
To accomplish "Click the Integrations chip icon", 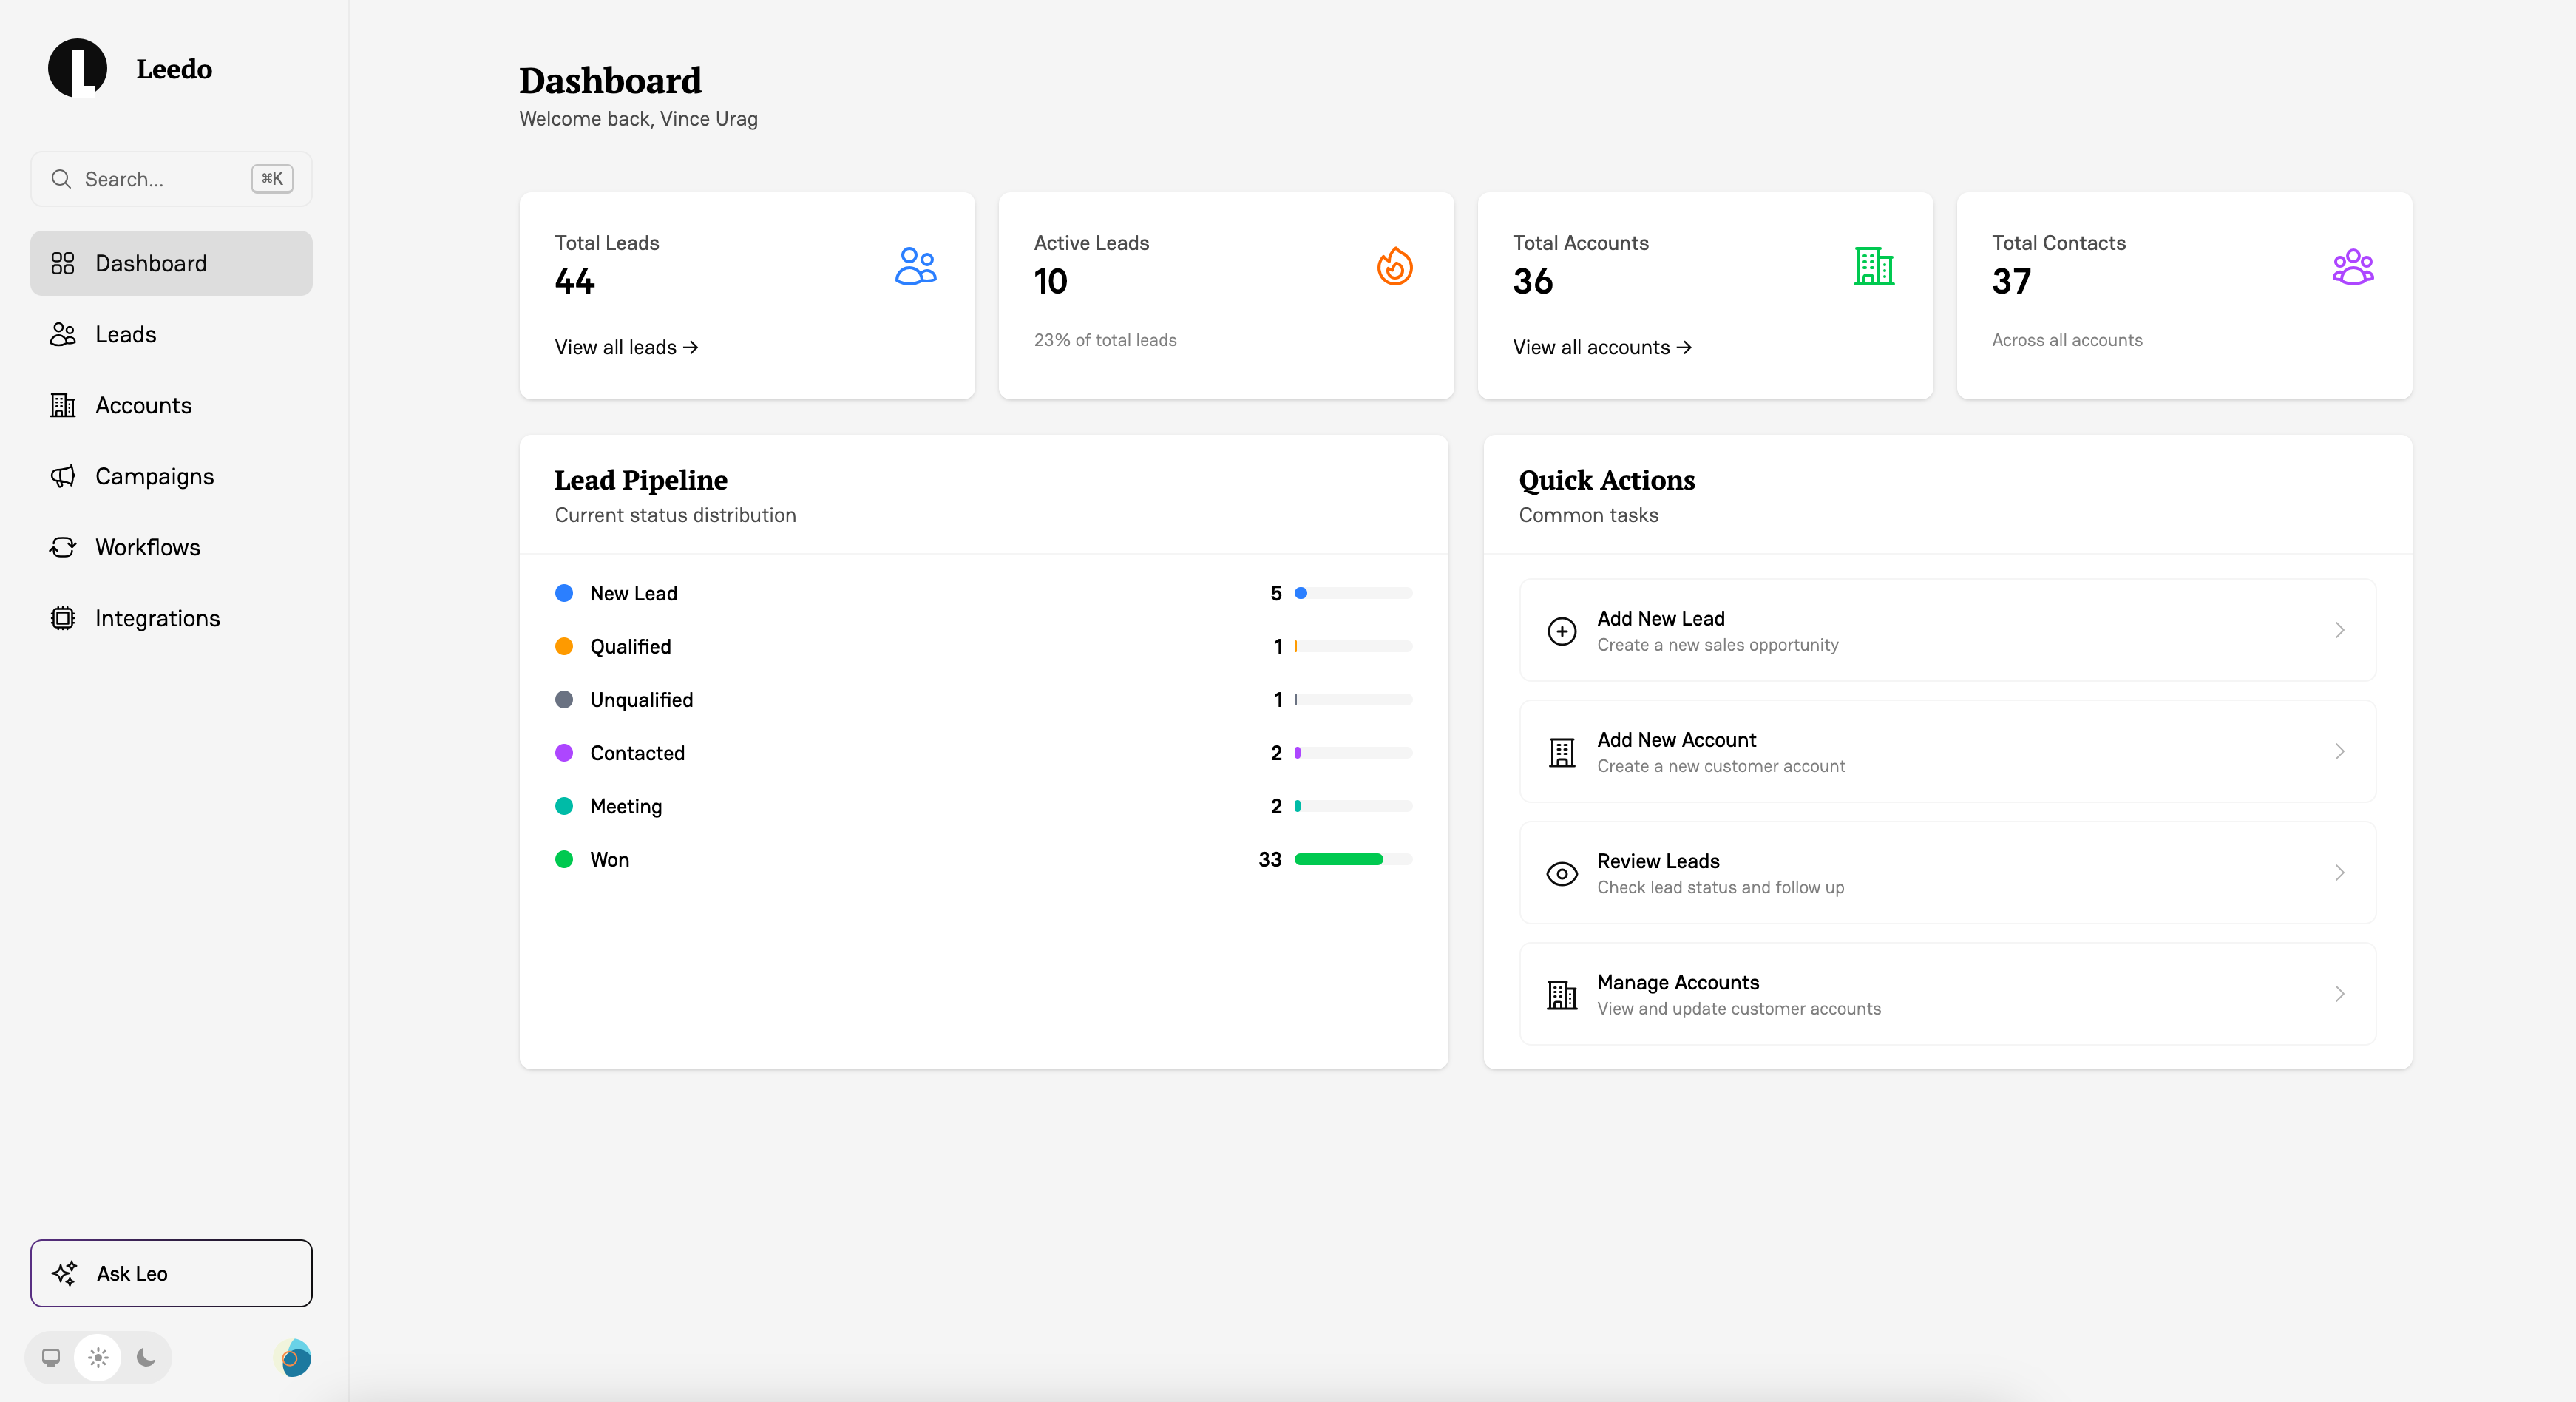I will pyautogui.click(x=63, y=618).
